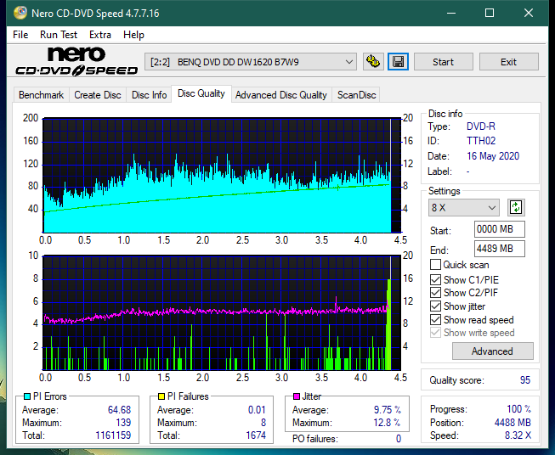Close the Nero CD-DVD Speed window

(x=529, y=13)
